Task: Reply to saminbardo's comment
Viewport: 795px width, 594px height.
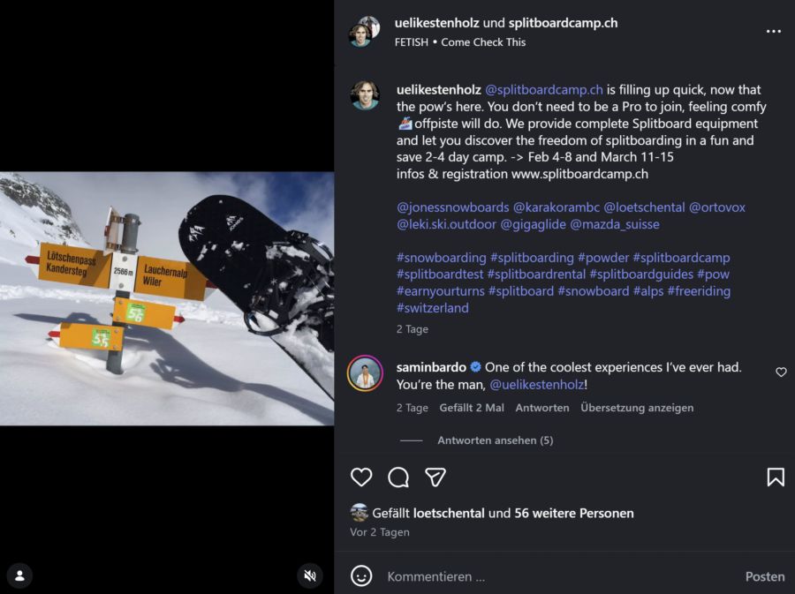Action: click(x=542, y=408)
